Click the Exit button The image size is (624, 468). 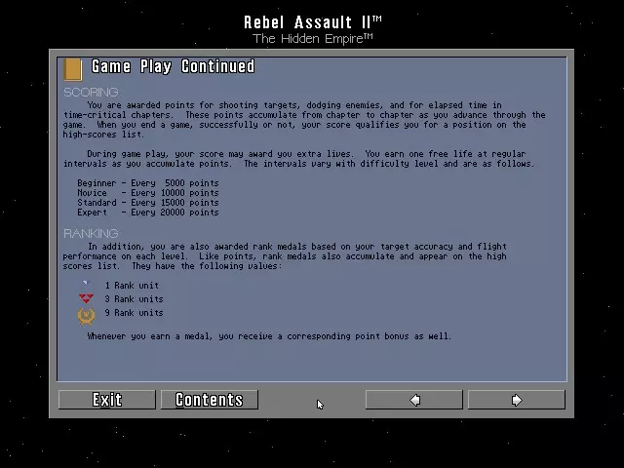coord(106,399)
